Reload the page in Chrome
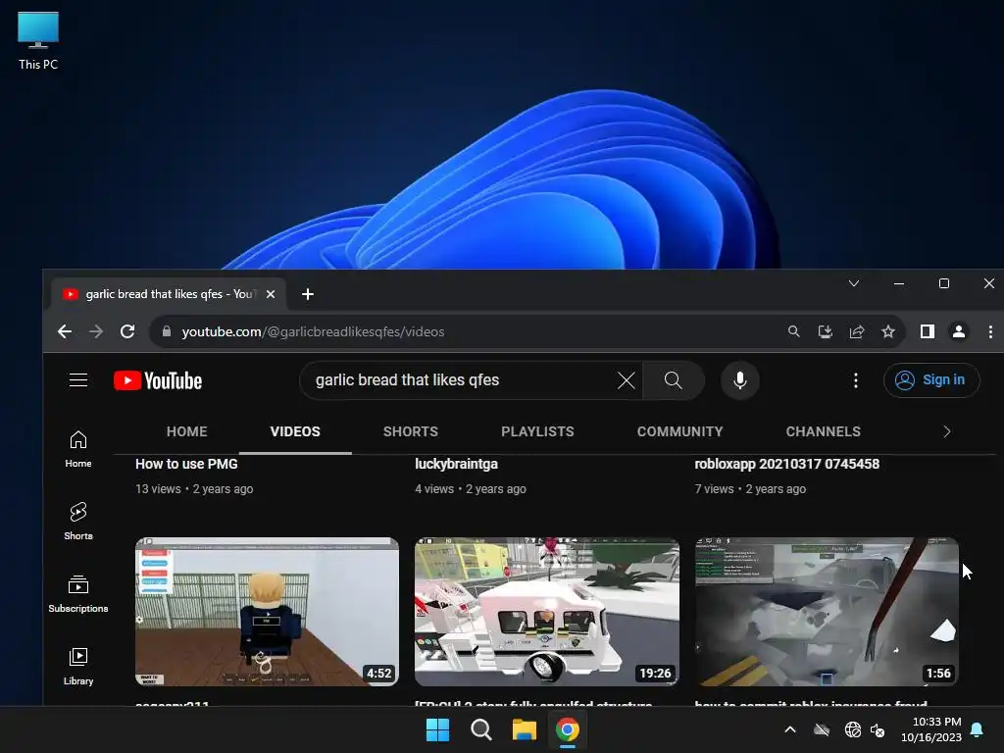This screenshot has width=1004, height=753. point(127,331)
